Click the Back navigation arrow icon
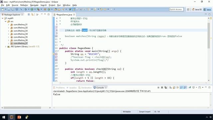This screenshot has width=213, height=120. [x=105, y=9]
